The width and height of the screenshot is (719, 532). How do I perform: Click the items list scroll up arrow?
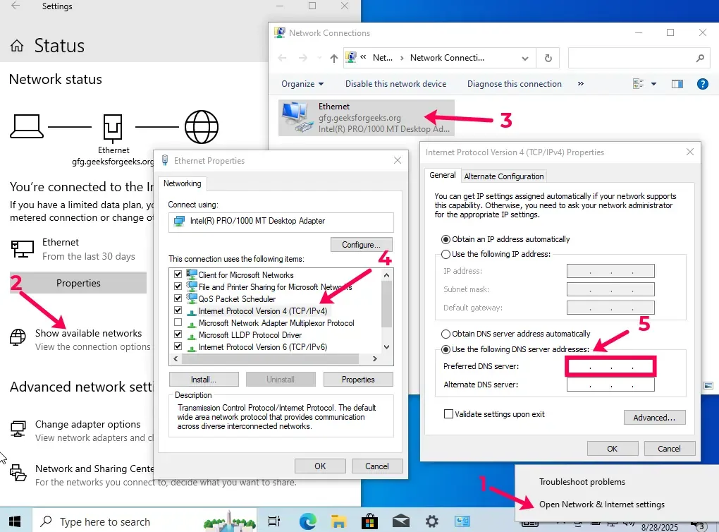tap(386, 275)
